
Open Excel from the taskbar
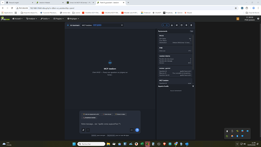pyautogui.click(x=142, y=144)
